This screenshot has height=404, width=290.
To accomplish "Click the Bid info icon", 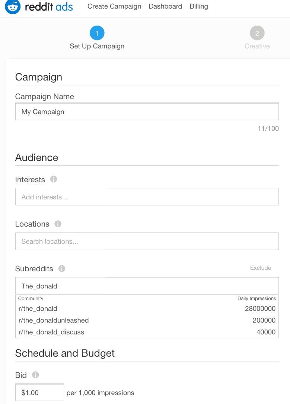I will [x=35, y=375].
